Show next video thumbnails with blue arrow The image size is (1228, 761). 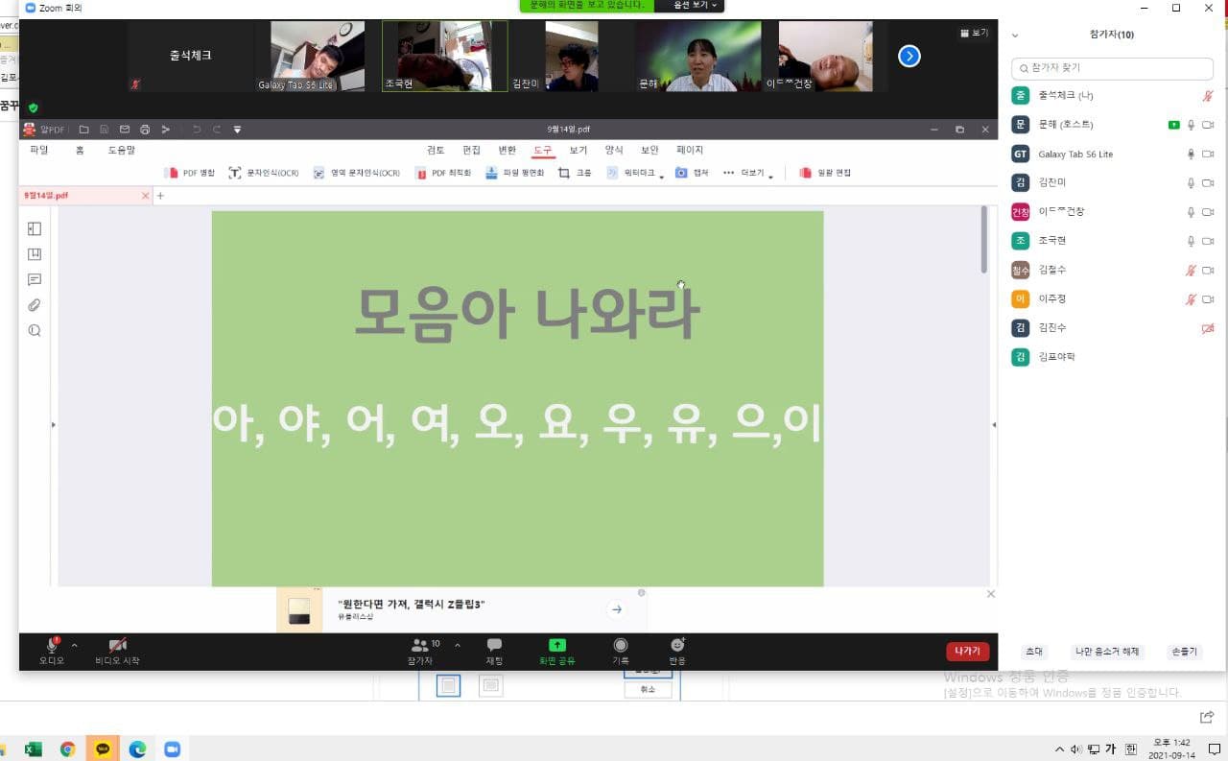[909, 57]
